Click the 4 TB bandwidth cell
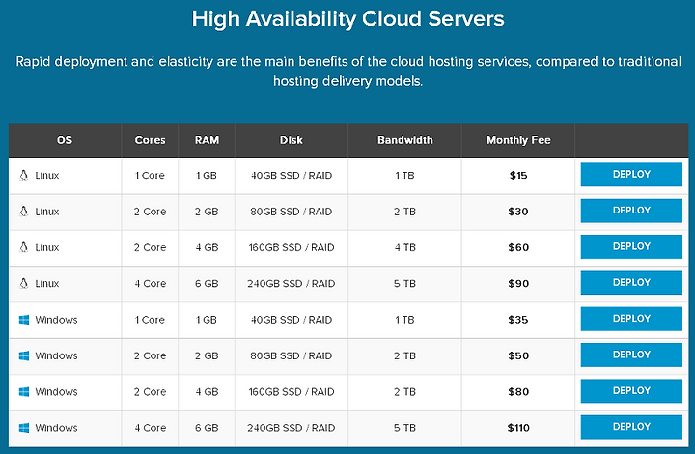Screen dimensions: 695x454 coord(404,247)
